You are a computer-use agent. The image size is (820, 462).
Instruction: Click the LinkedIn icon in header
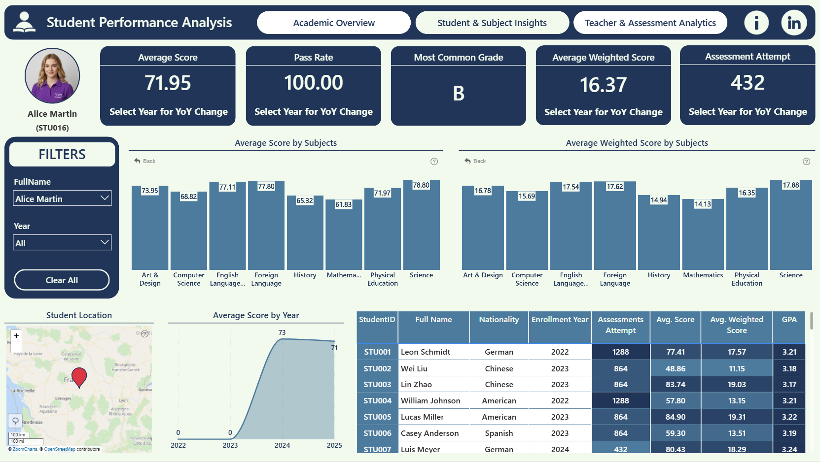(x=794, y=23)
